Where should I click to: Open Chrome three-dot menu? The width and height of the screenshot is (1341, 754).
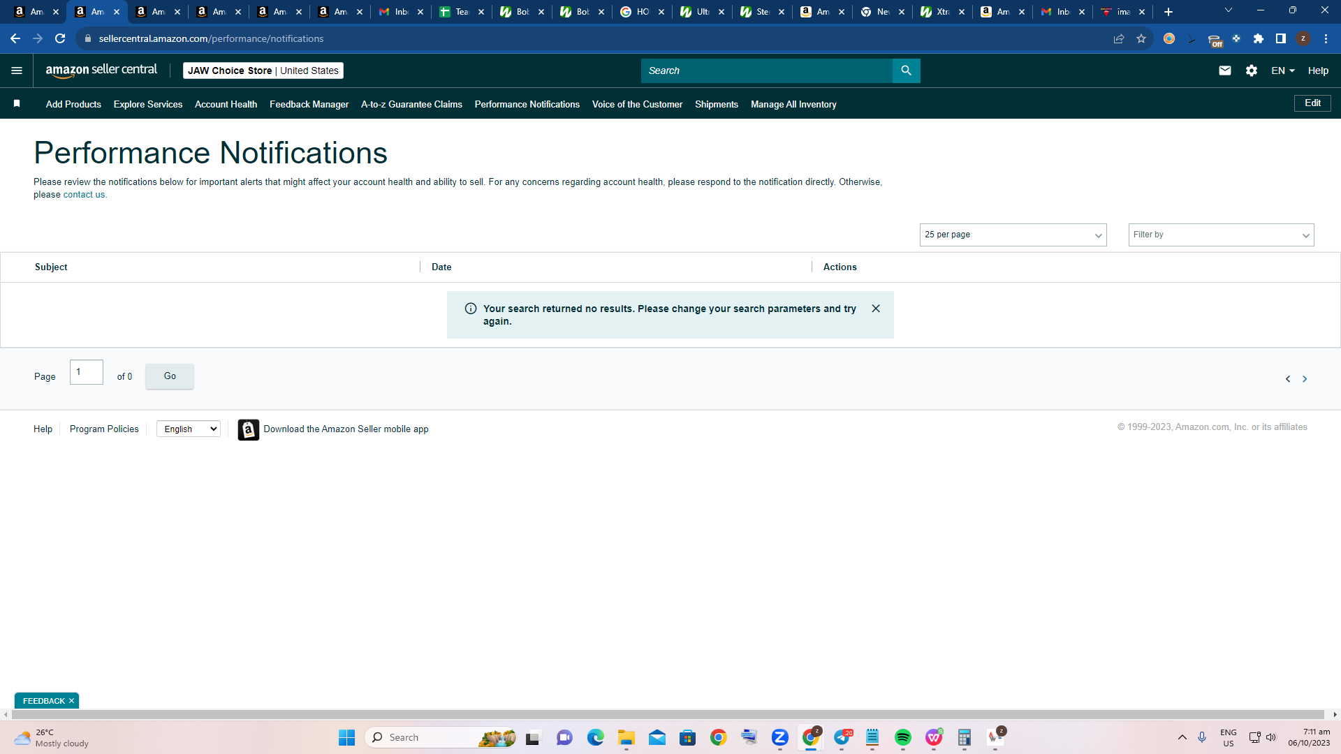pyautogui.click(x=1326, y=38)
